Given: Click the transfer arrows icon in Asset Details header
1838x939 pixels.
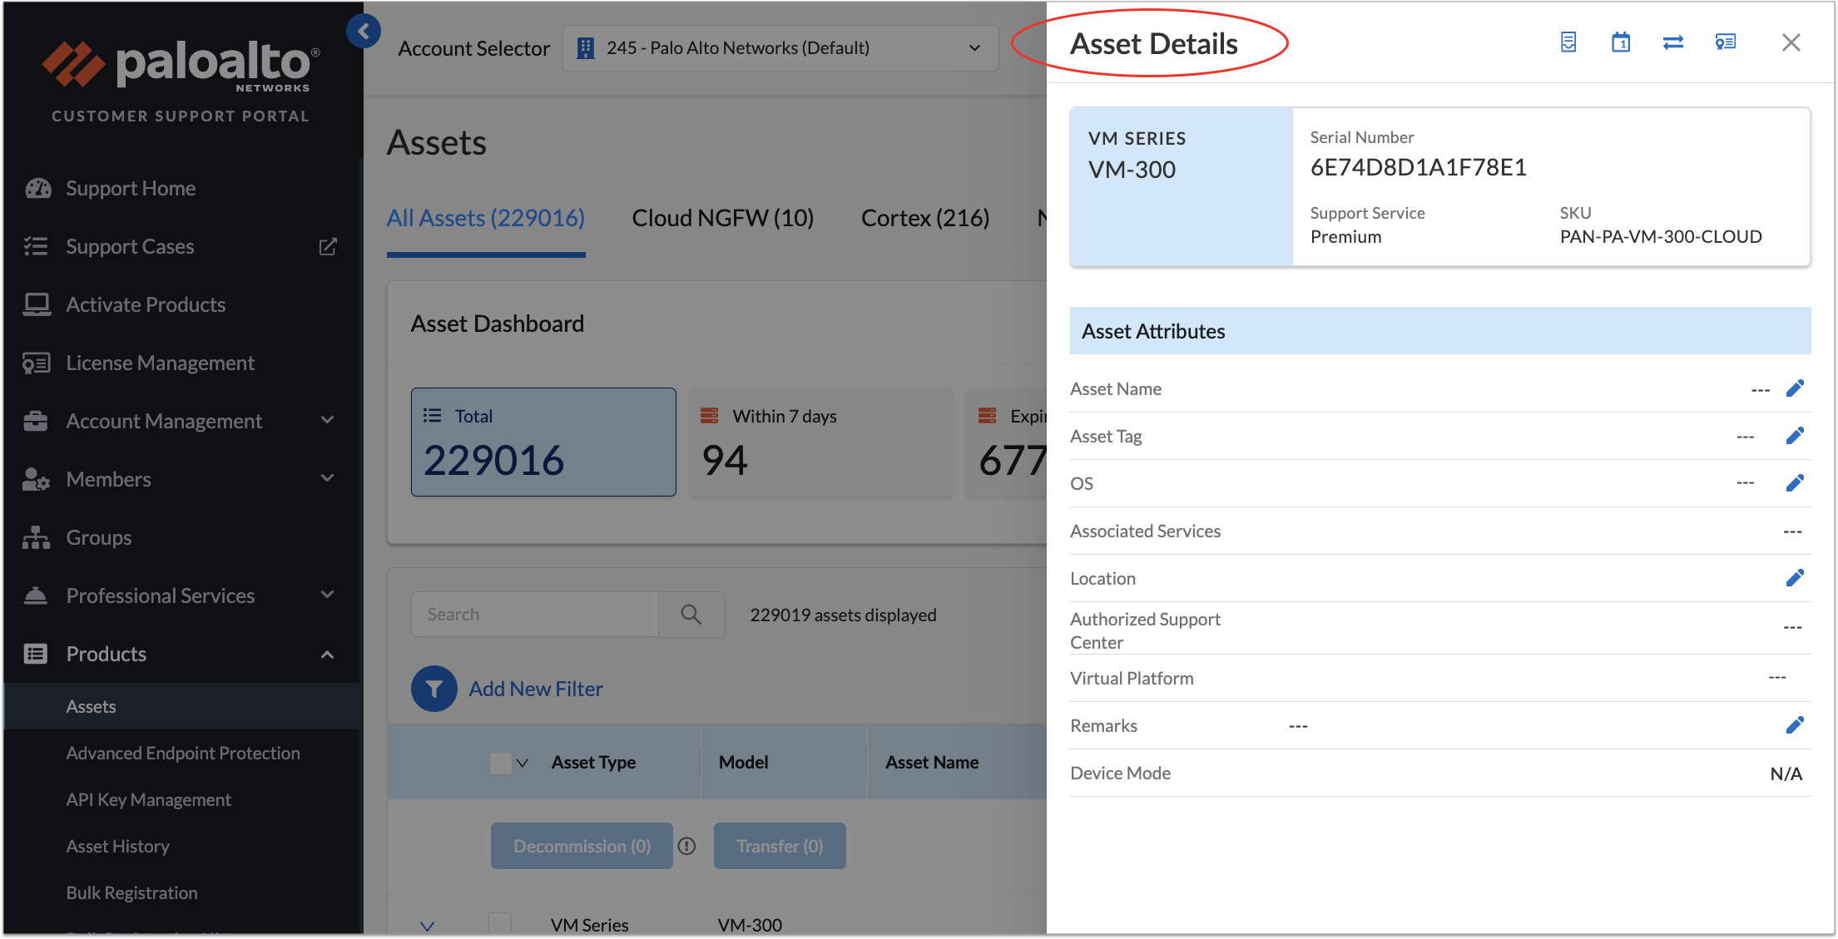Looking at the screenshot, I should click(1672, 42).
